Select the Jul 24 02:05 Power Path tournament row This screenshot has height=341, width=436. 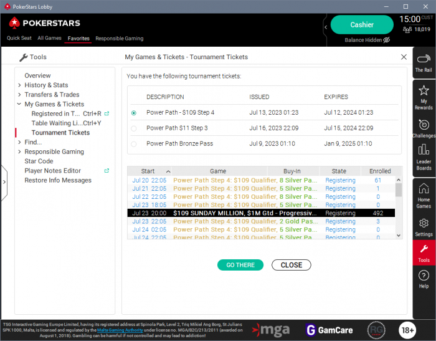pyautogui.click(x=261, y=229)
